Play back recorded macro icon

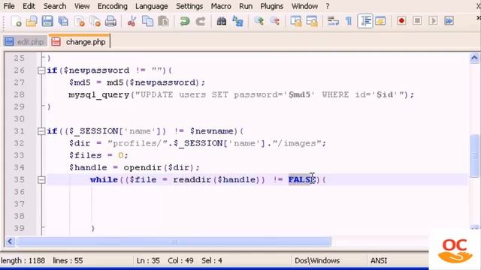pyautogui.click(x=433, y=21)
